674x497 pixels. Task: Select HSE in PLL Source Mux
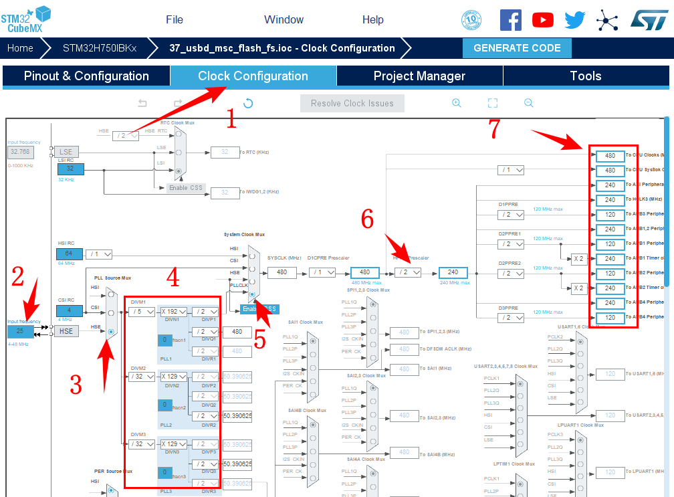111,331
